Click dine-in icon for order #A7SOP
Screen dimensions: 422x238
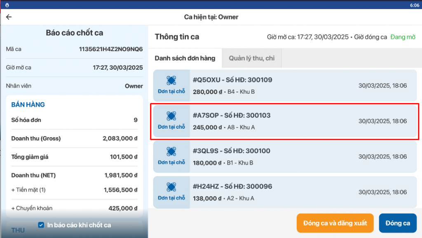tap(171, 116)
